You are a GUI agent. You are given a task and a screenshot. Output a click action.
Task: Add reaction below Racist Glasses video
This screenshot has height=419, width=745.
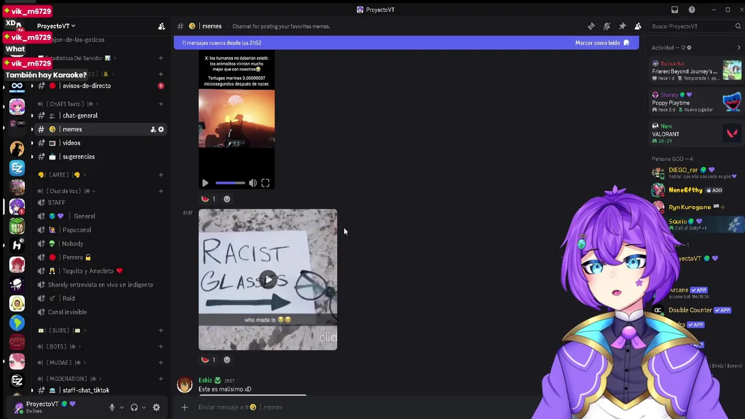[x=227, y=360]
